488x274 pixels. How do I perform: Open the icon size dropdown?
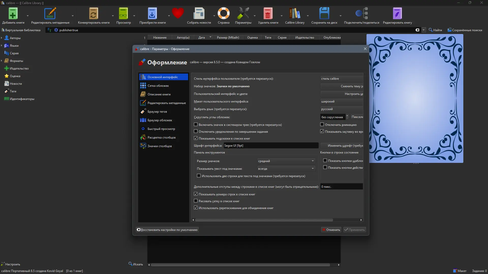pos(286,161)
